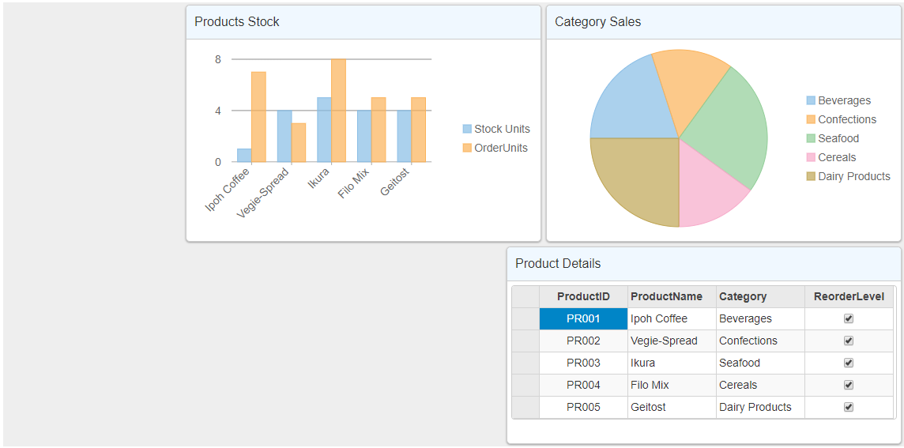This screenshot has width=904, height=448.
Task: Click the Stock Units legend swatch
Action: (x=467, y=129)
